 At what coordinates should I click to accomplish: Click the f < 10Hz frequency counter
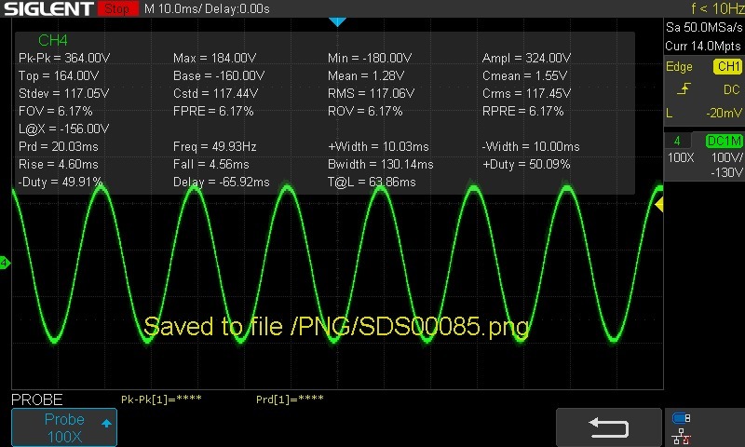717,8
